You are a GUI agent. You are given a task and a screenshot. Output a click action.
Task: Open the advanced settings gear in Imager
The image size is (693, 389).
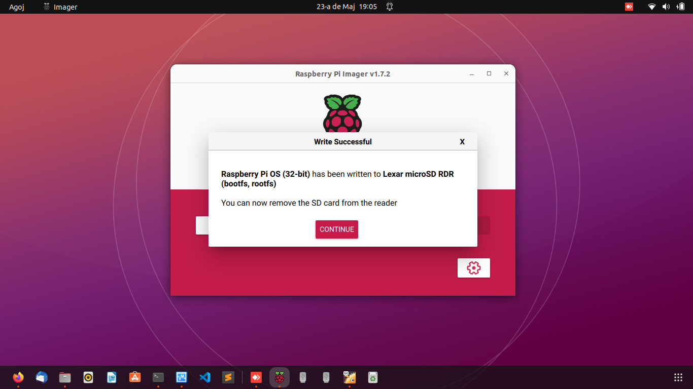474,268
